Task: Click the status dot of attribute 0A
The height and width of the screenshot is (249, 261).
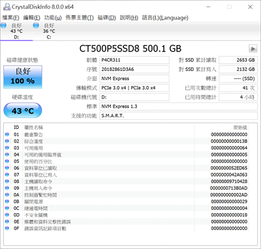Action: (x=7, y=195)
